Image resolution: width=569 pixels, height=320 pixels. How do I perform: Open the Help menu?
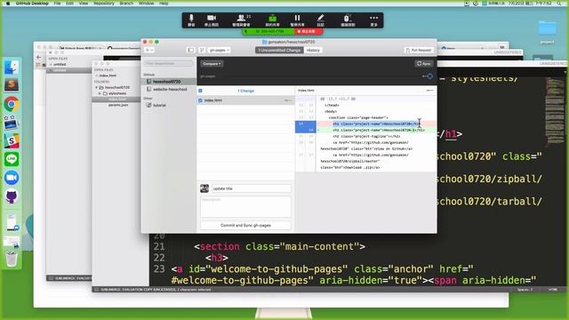(164, 3)
